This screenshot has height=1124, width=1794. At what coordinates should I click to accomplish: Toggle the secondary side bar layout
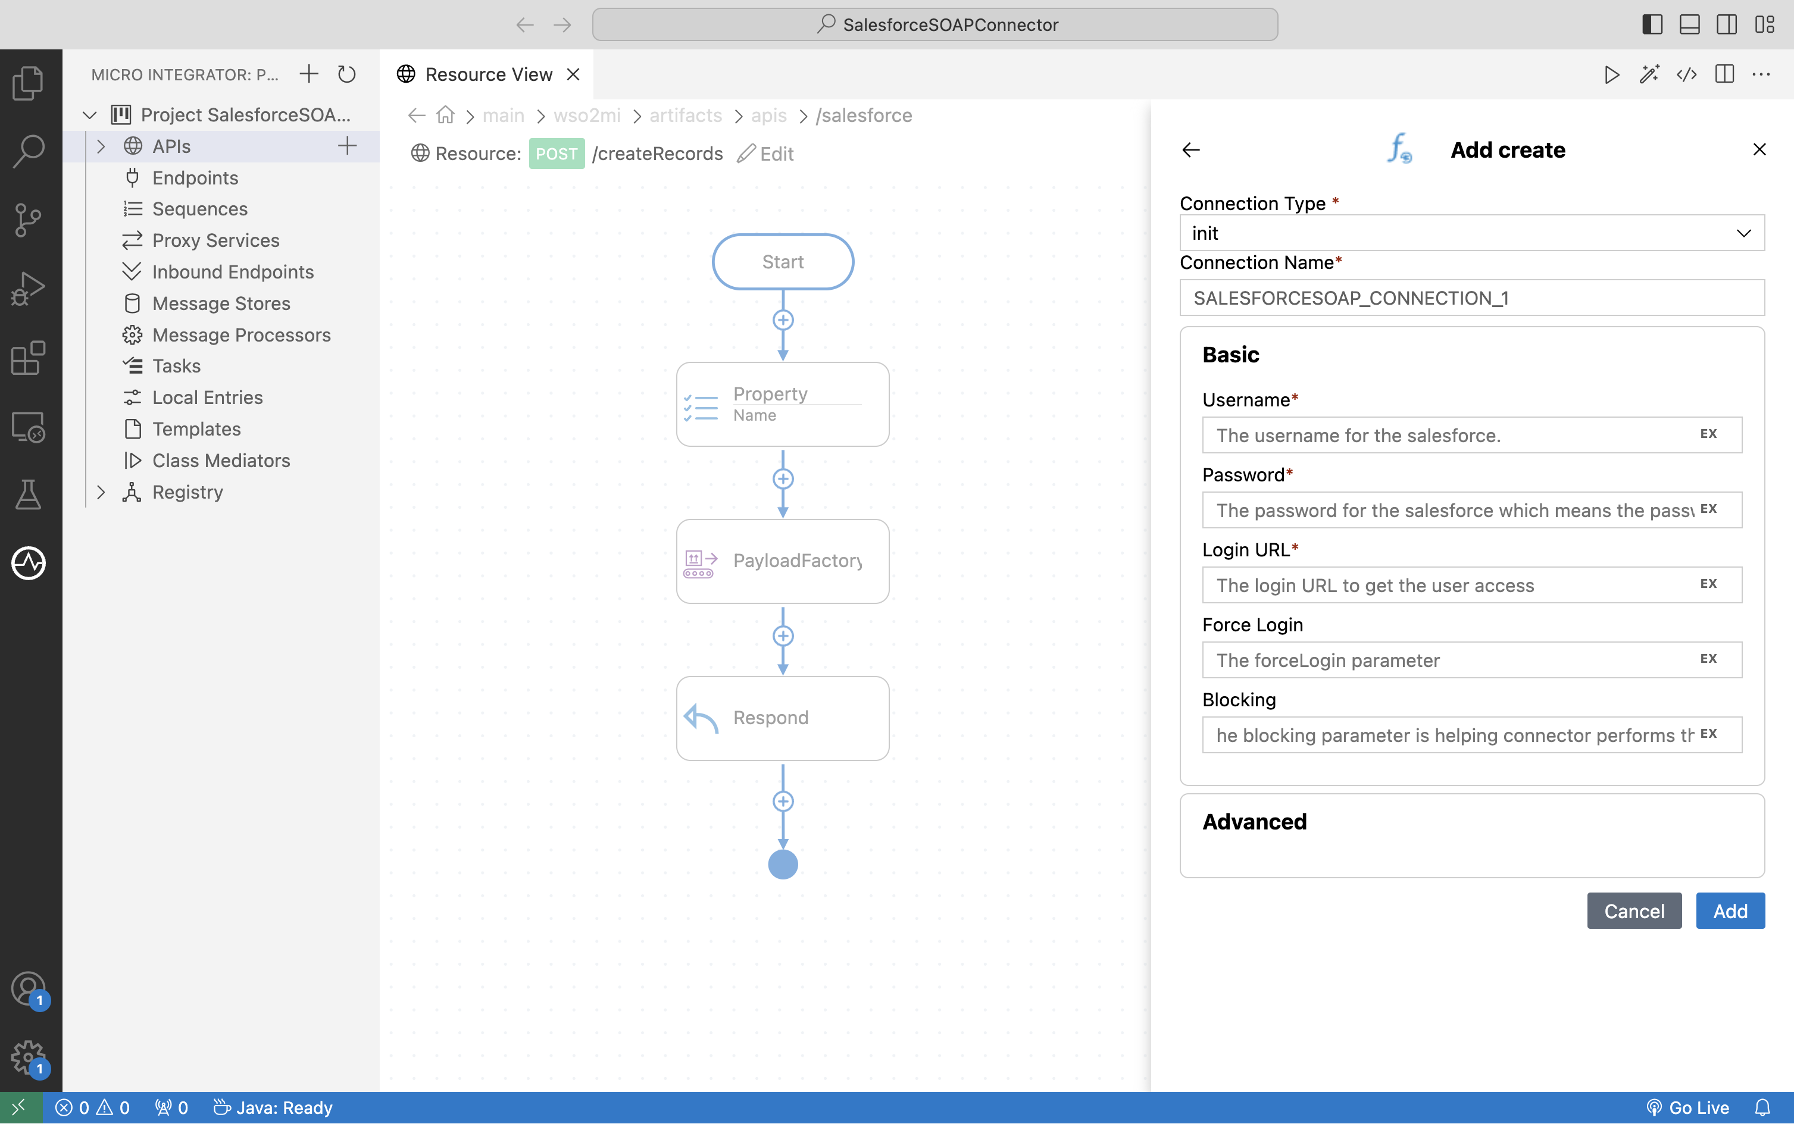point(1727,24)
